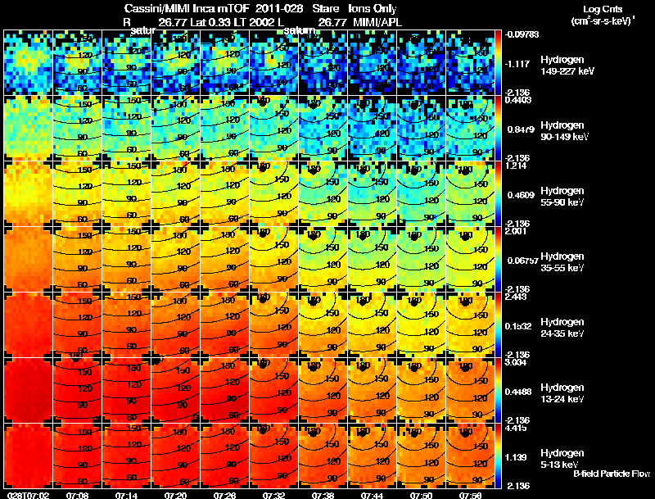
Task: Select the time axis label '07:38'
Action: [323, 495]
